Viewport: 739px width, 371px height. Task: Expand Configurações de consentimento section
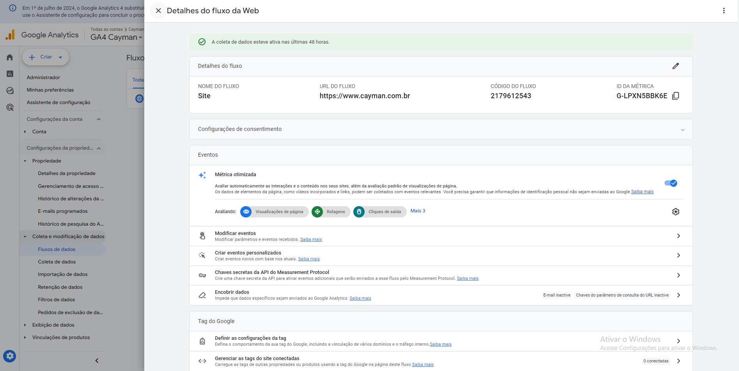pyautogui.click(x=441, y=129)
